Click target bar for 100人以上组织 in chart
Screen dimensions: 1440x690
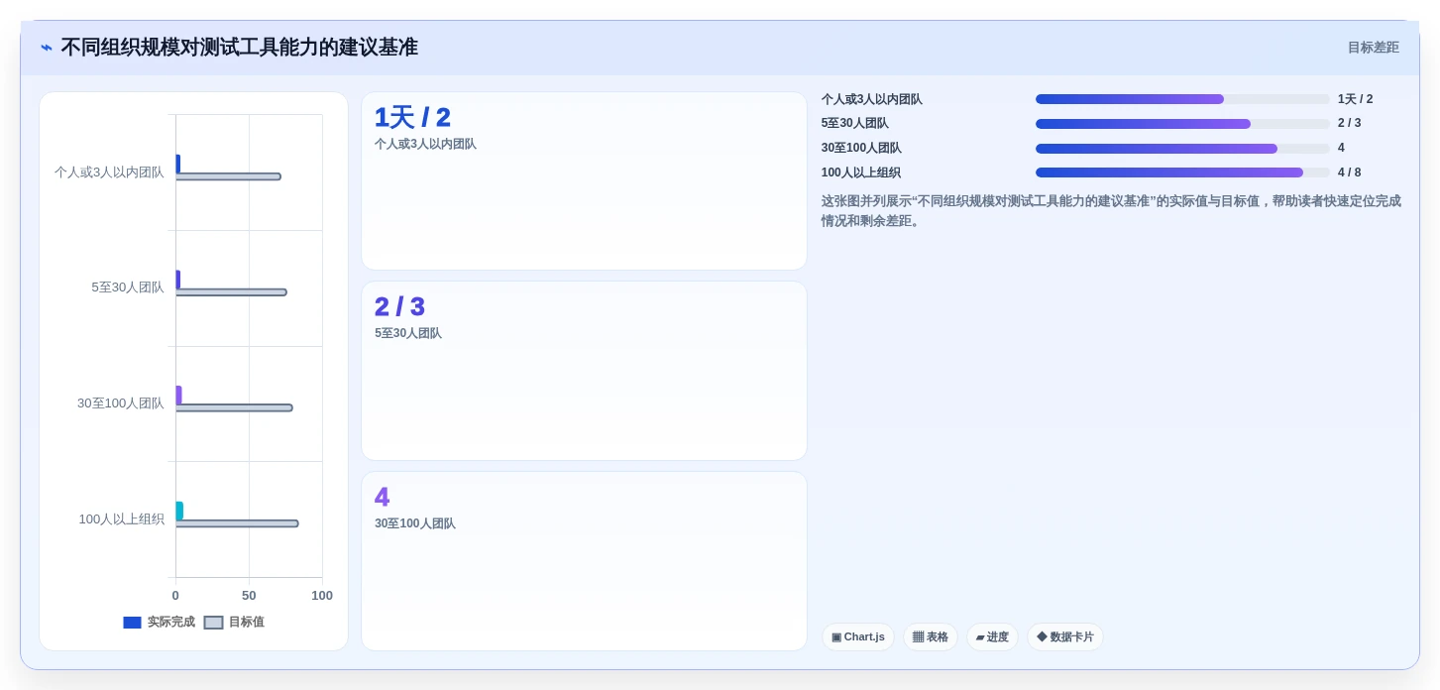(237, 523)
